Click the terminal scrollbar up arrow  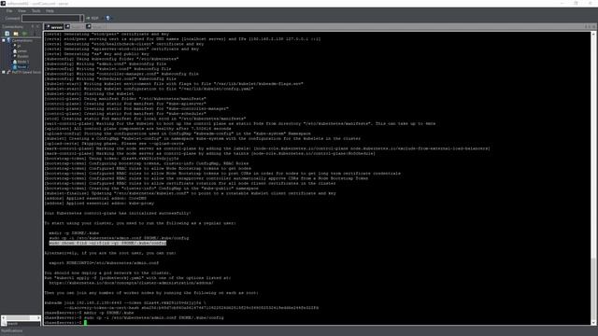593,34
